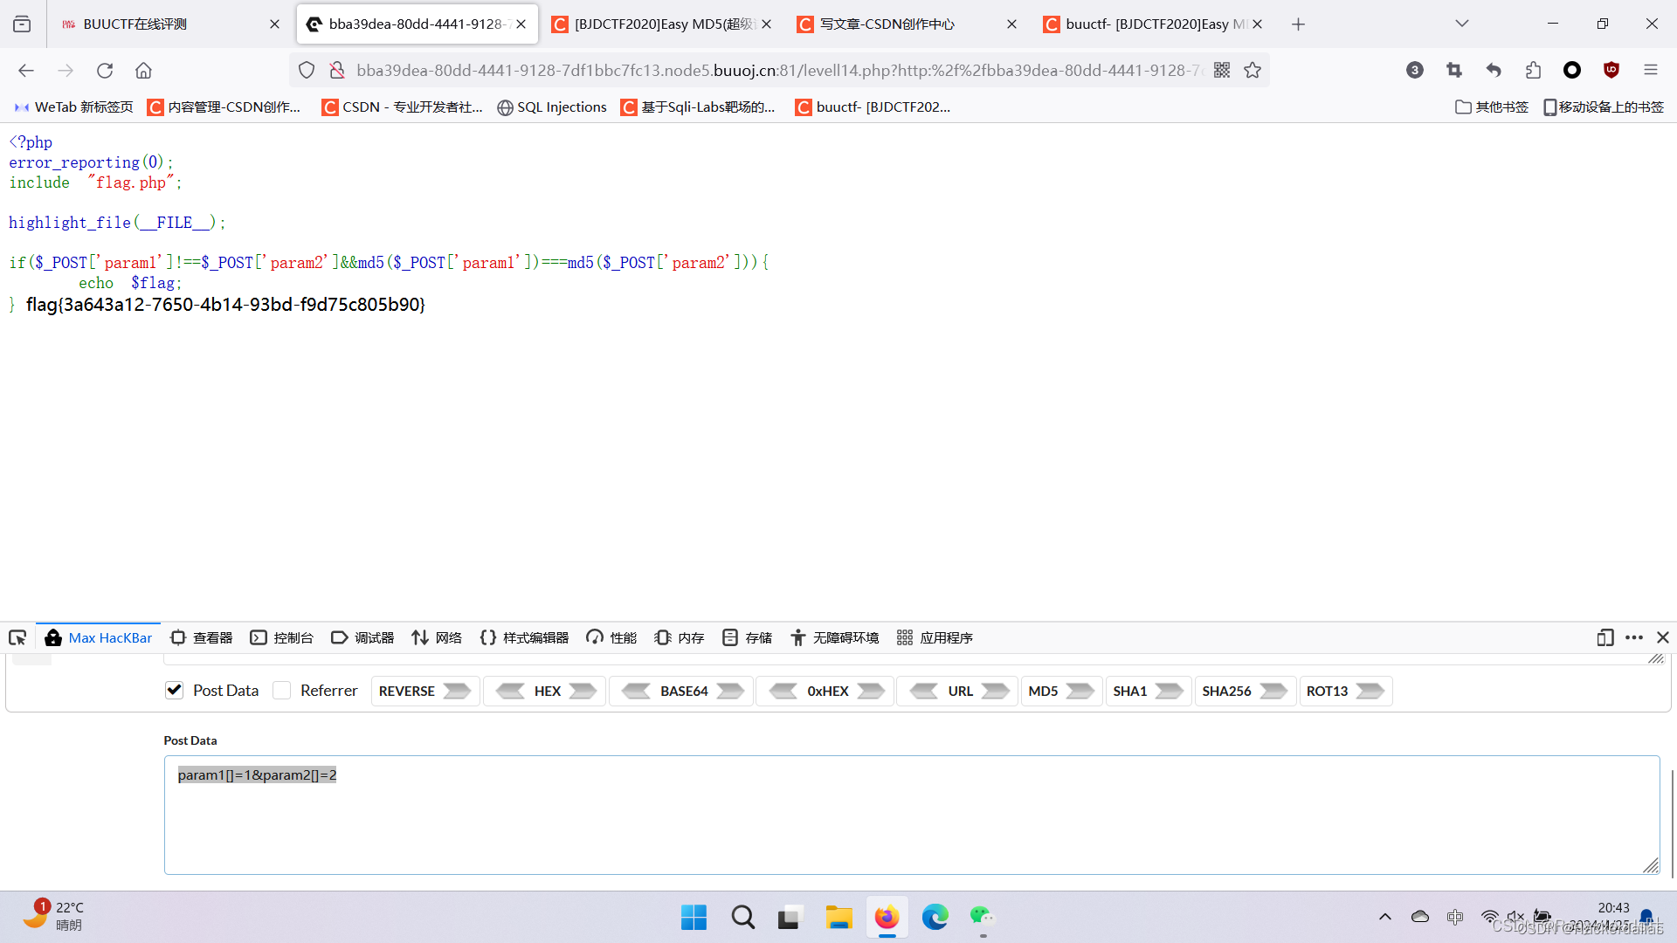Viewport: 1677px width, 943px height.
Task: Open the WeTab 新标签页 bookmark
Action: tap(73, 107)
